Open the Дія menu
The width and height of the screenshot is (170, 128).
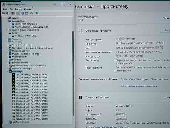11,9
